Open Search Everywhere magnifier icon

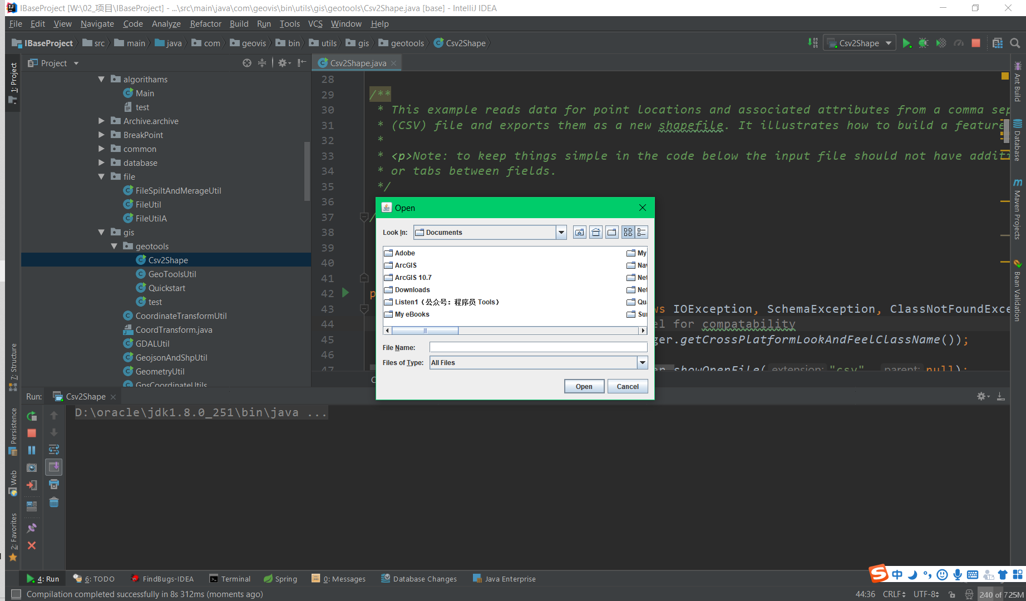[1015, 43]
